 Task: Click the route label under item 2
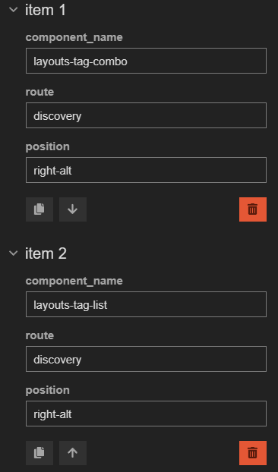39,335
